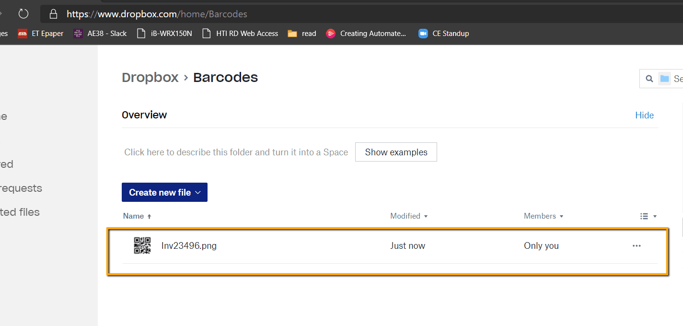Image resolution: width=683 pixels, height=326 pixels.
Task: Click the Creating Automate bookmark icon
Action: tap(331, 33)
